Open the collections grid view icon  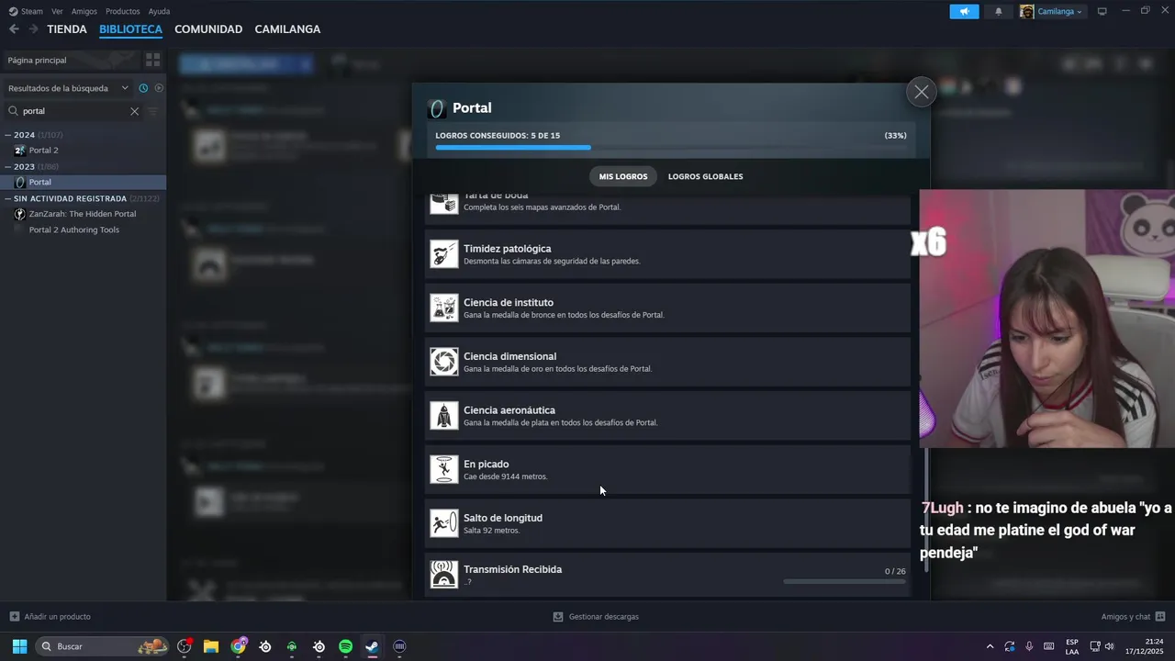click(153, 60)
